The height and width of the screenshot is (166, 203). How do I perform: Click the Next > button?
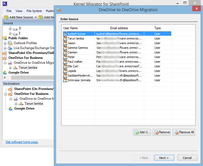164,158
